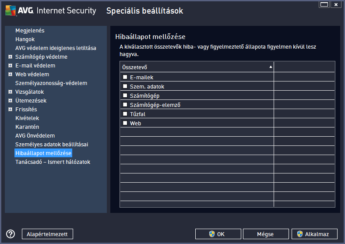Click the help question mark icon

[11, 234]
